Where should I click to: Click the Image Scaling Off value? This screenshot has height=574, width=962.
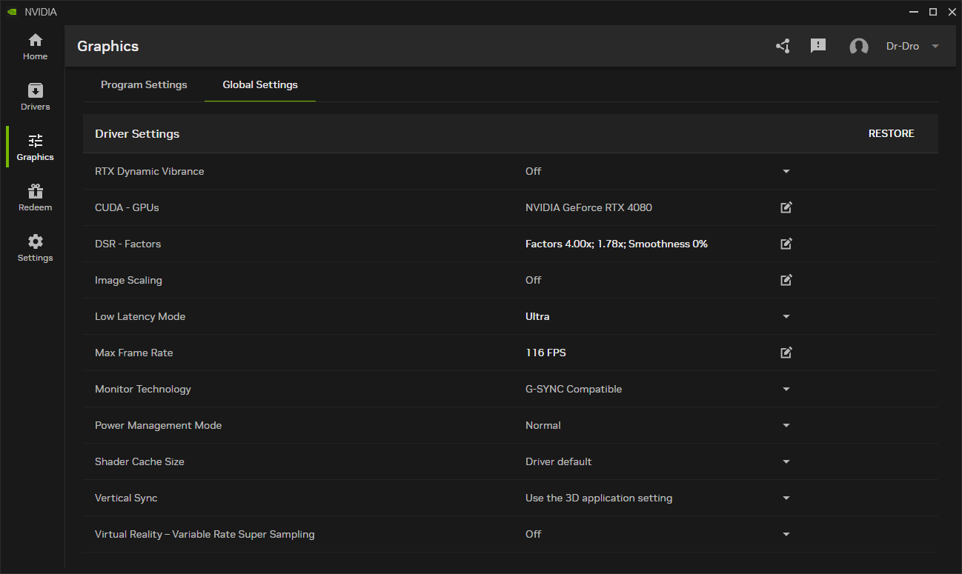(533, 280)
